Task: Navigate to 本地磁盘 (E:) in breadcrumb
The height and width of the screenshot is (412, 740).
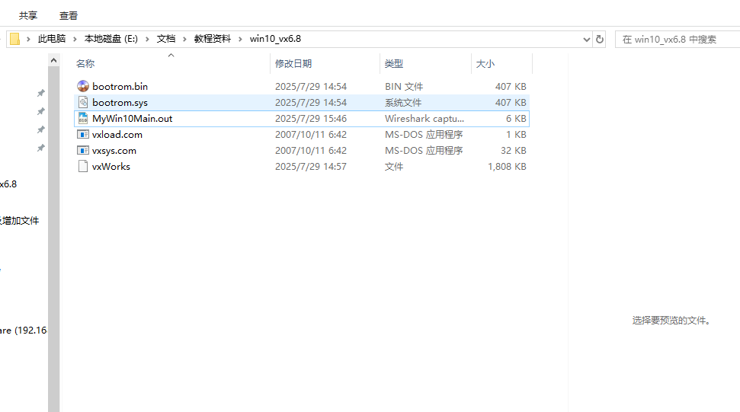Action: click(111, 39)
